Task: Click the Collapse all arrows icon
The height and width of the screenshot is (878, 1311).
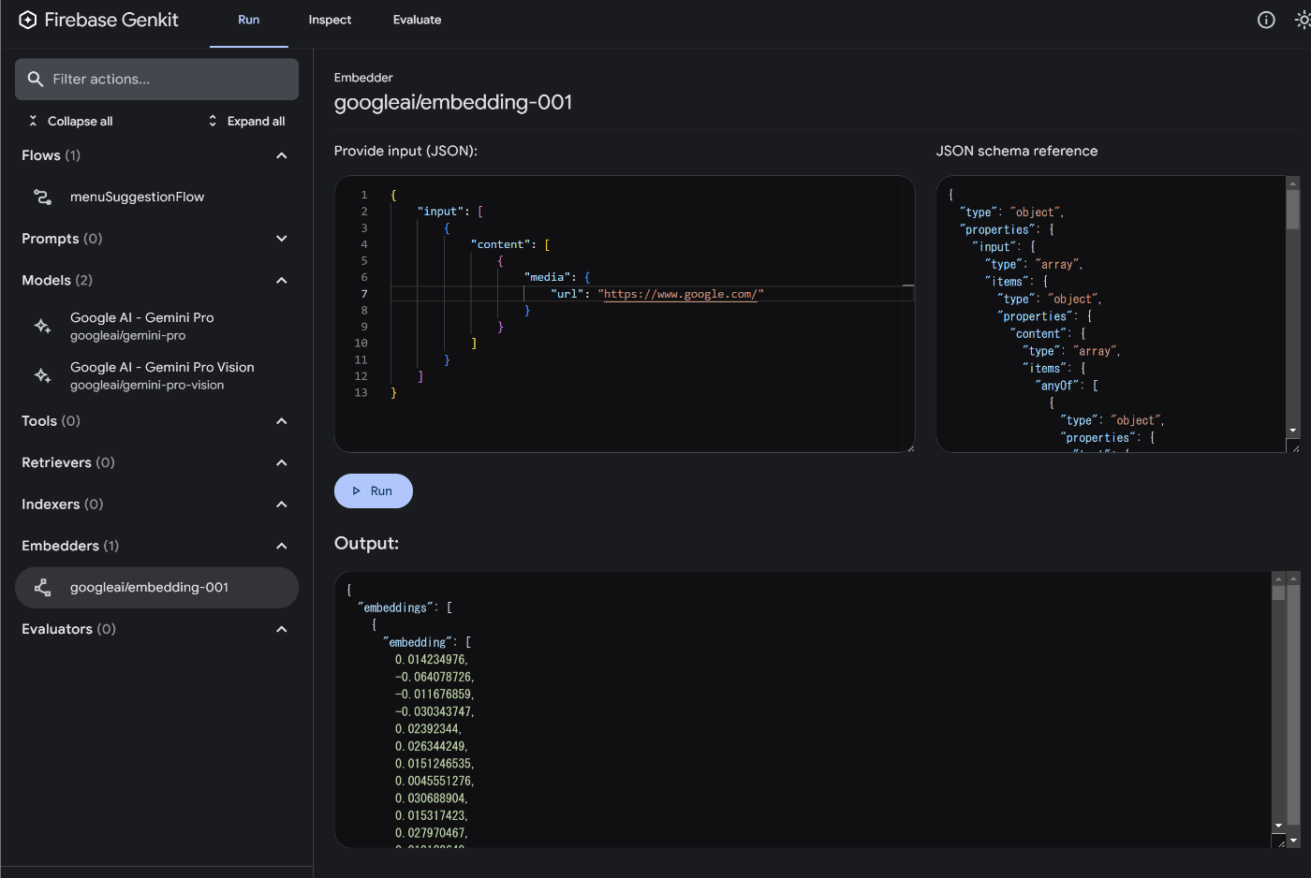Action: (33, 121)
